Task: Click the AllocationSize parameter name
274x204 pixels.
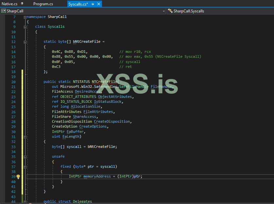Action: point(86,106)
